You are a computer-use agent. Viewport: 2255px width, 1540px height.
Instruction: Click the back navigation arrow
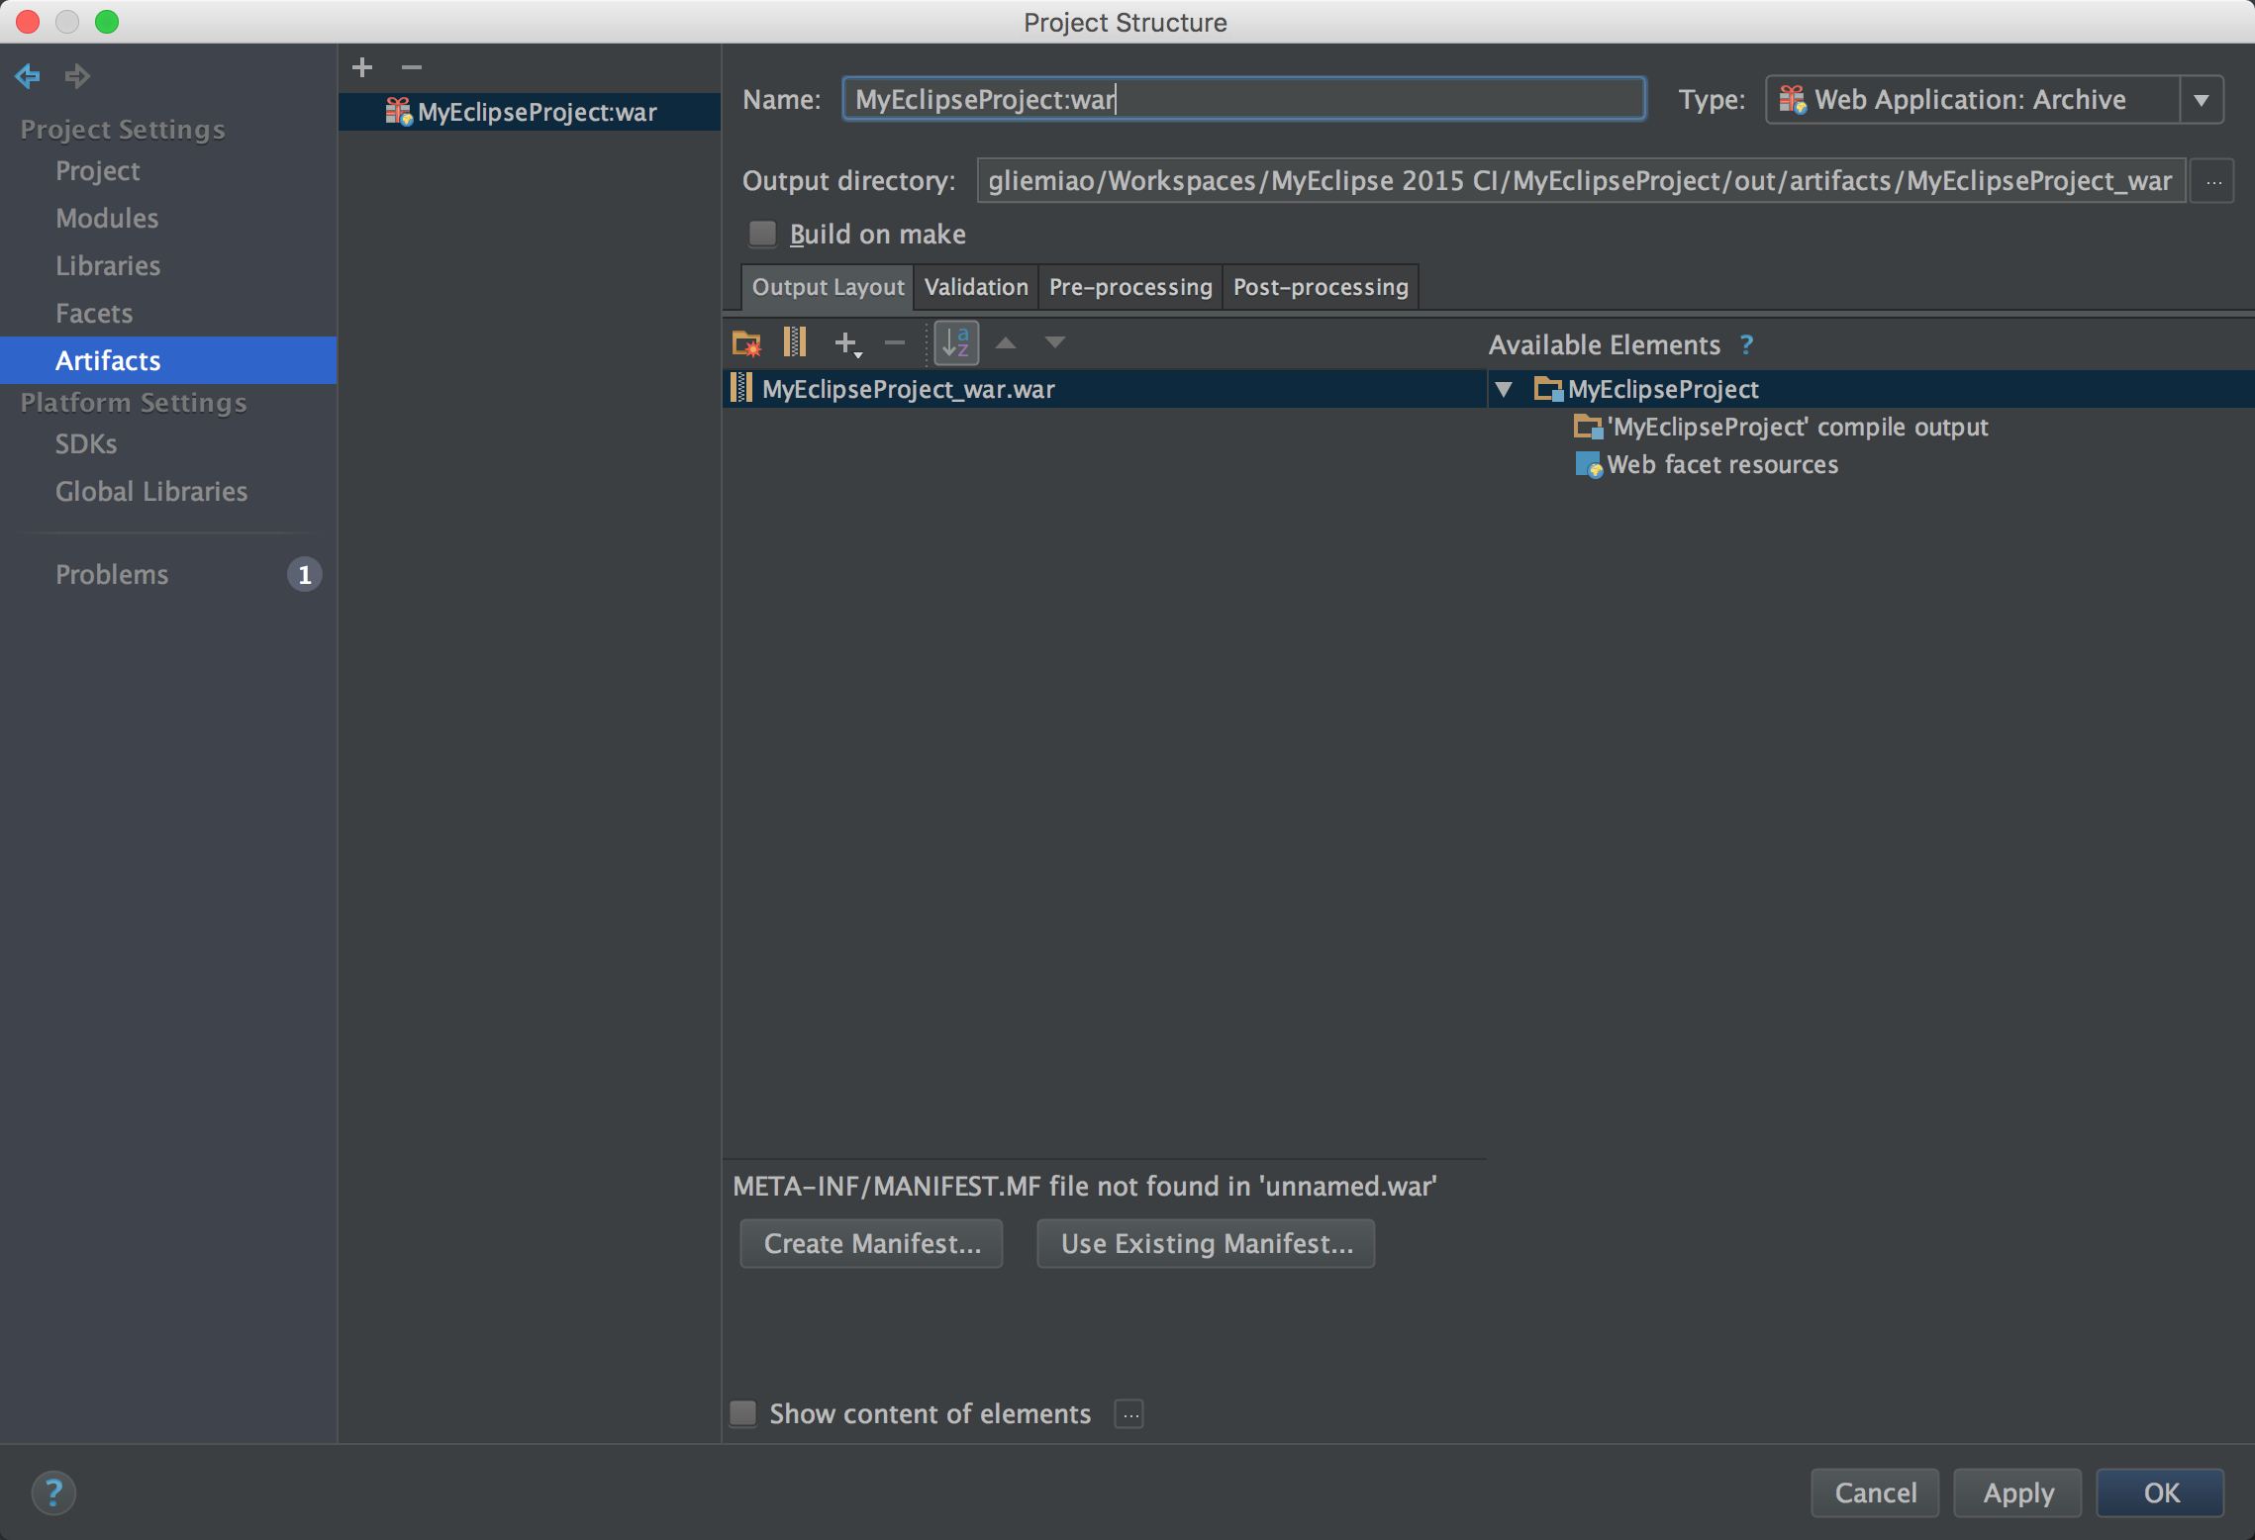tap(28, 75)
